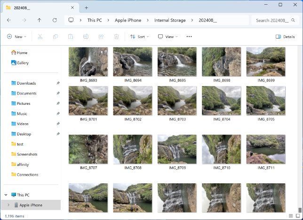
Task: Expand the Apple iPhone tree node
Action: (x=8, y=205)
